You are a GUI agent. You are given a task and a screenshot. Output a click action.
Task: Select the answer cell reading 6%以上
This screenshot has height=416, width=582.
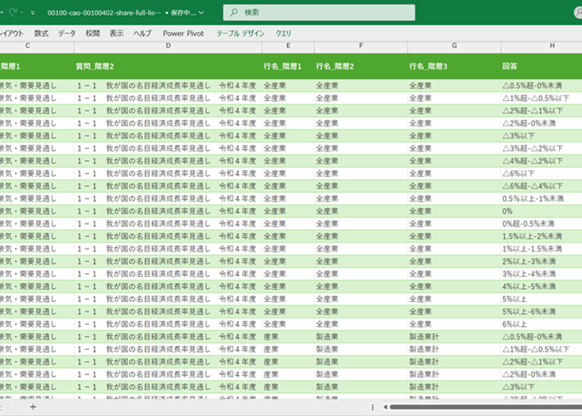point(542,324)
